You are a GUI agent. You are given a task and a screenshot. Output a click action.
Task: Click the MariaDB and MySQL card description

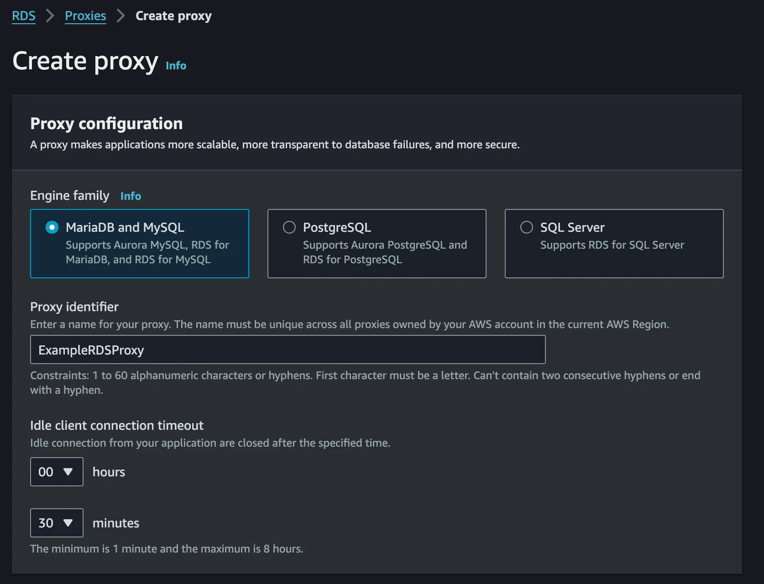147,252
